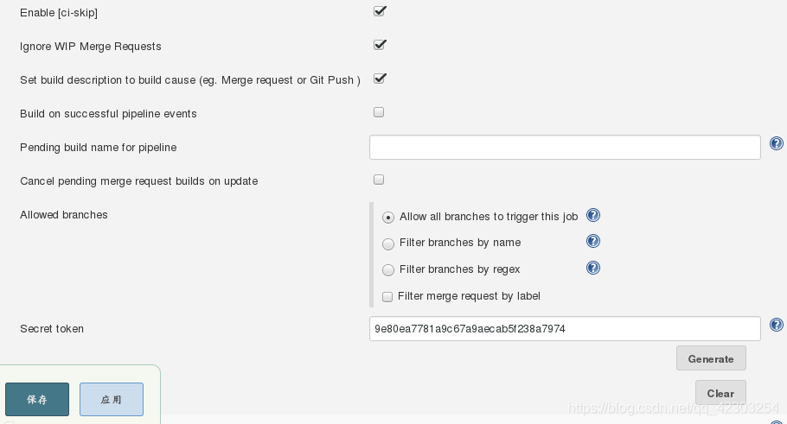The height and width of the screenshot is (424, 787).
Task: View help for Filter branches by regex
Action: click(x=593, y=268)
